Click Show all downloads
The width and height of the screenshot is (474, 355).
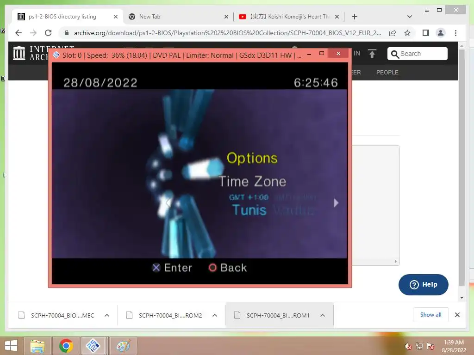point(431,315)
